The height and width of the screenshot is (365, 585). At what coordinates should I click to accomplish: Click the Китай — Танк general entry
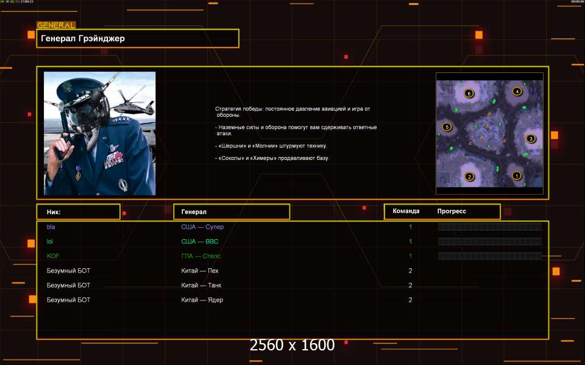[x=204, y=285]
